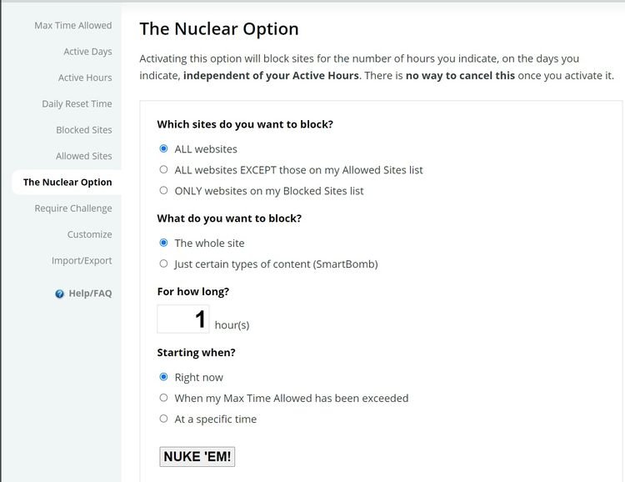The height and width of the screenshot is (482, 625).
Task: Select Just certain types of content (SmartBomb)
Action: 163,264
